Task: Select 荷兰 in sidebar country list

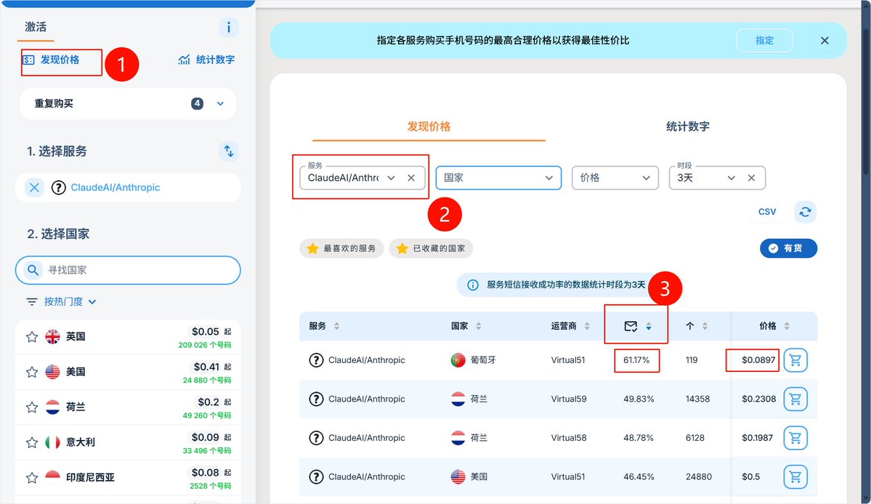Action: 128,407
